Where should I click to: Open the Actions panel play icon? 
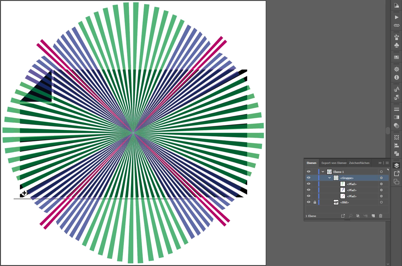pos(396,17)
